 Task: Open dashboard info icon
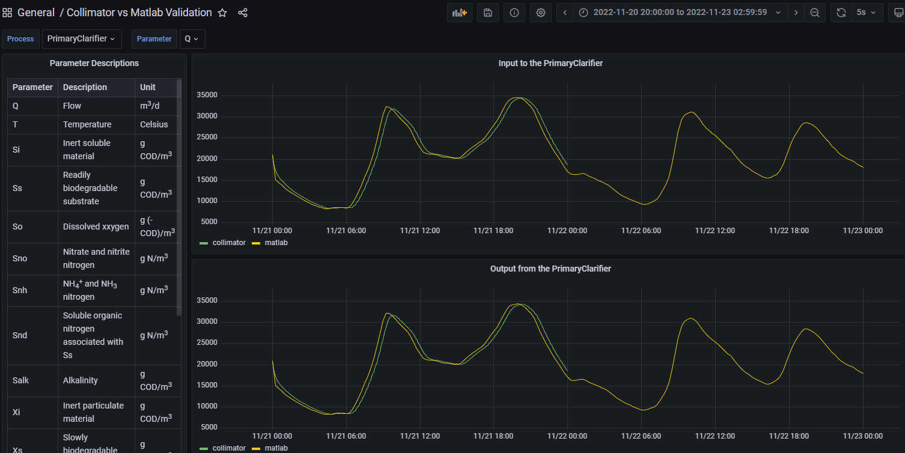514,13
